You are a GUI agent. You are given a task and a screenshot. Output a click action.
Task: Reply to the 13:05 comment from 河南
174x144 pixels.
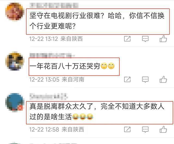145,79
